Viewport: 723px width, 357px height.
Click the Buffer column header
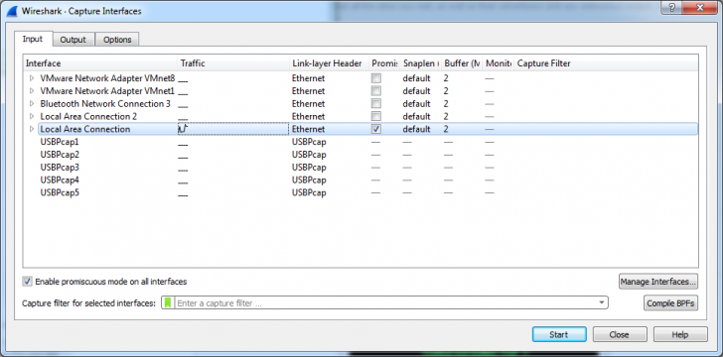tap(462, 63)
